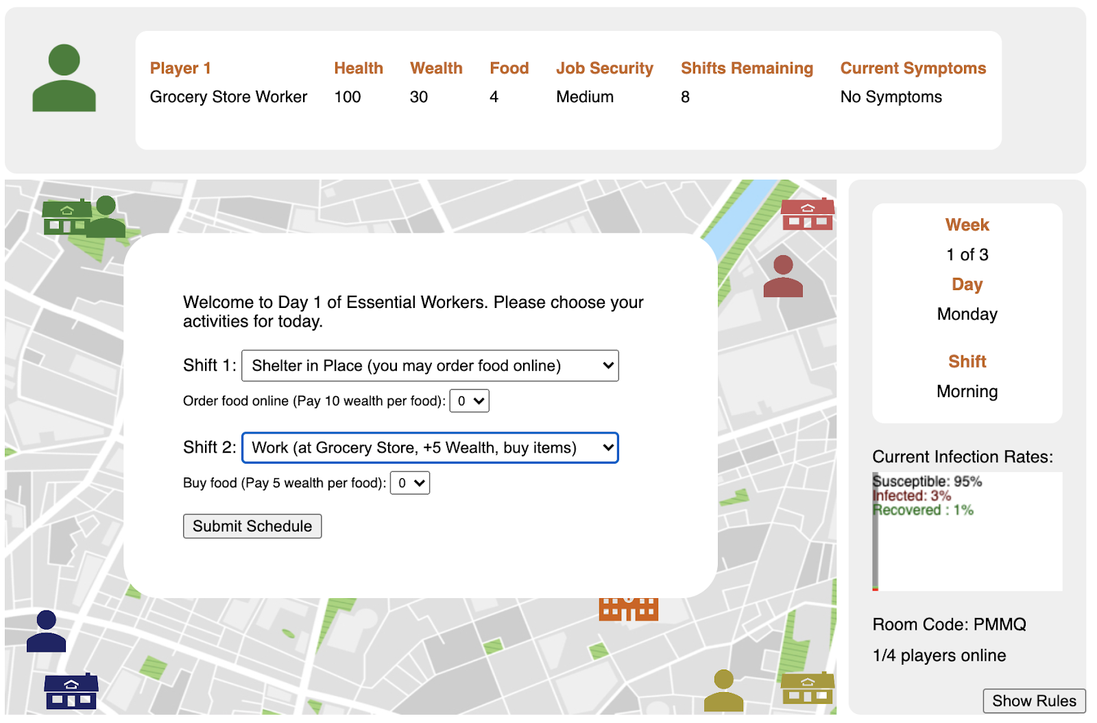Click the Welcome to Day 1 message
This screenshot has height=723, width=1097.
[x=413, y=311]
